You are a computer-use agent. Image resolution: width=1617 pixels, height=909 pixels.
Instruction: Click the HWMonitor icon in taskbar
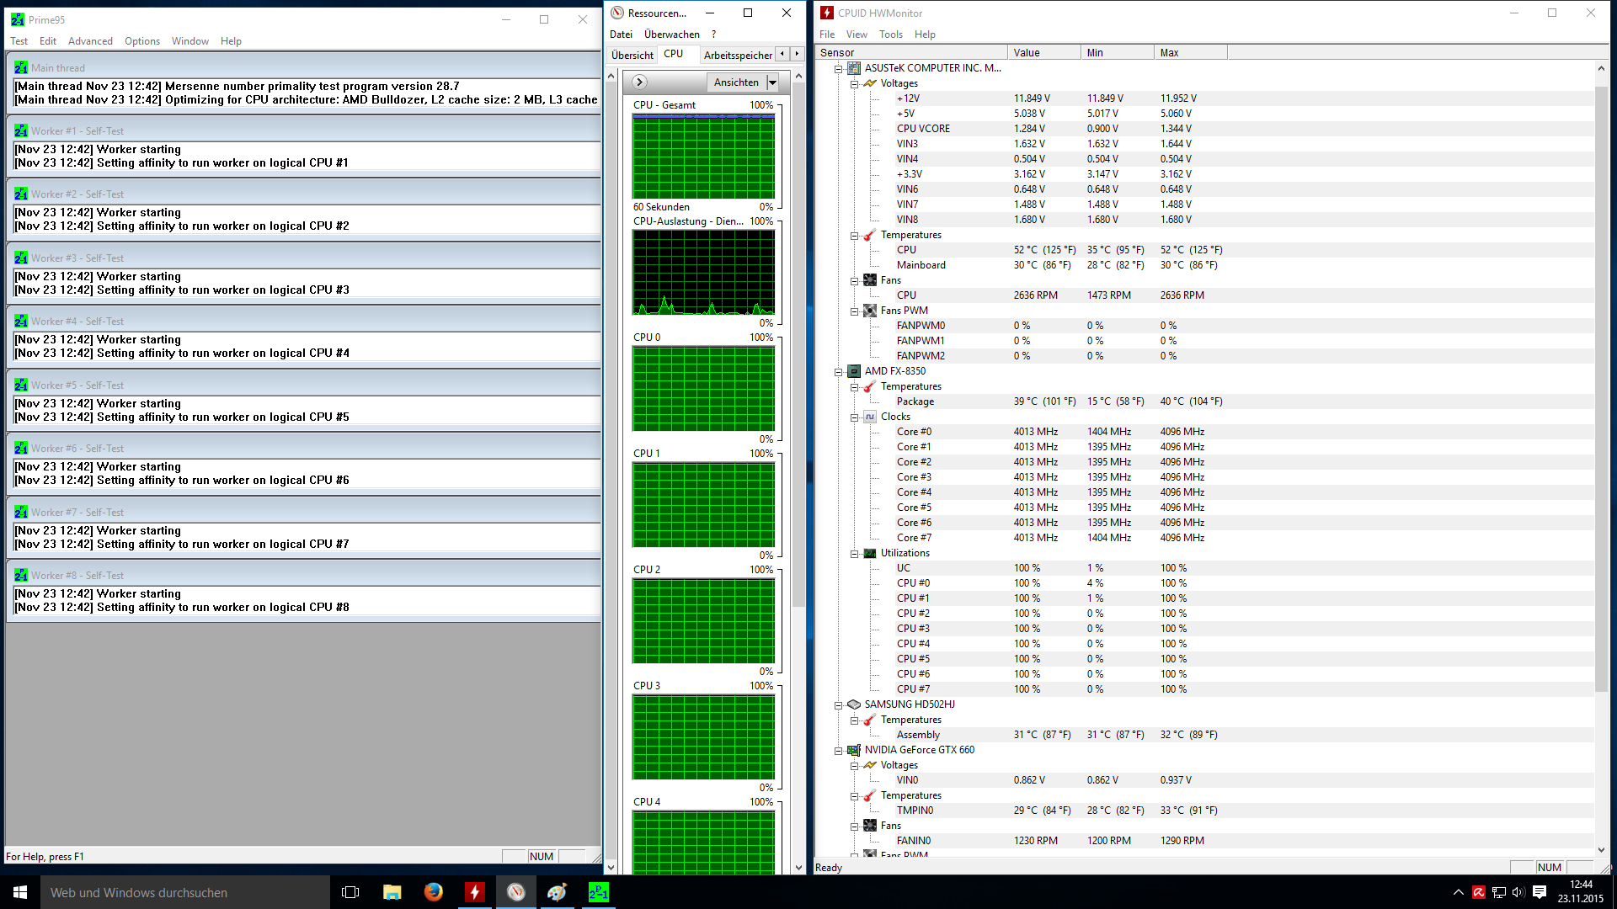point(475,892)
